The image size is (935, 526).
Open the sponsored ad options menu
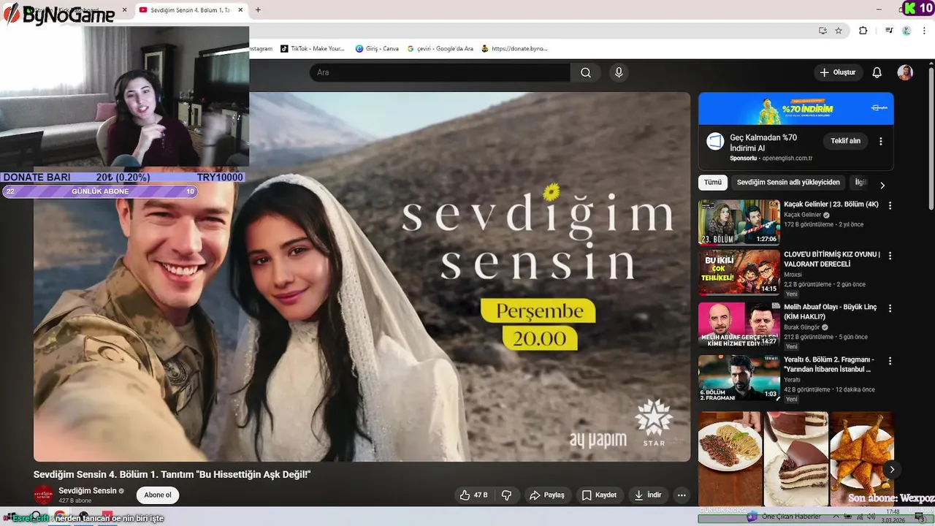[881, 141]
